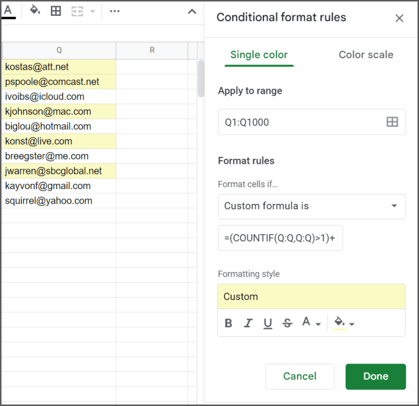419x406 pixels.
Task: Expand the merge cells dropdown arrow
Action: point(92,10)
